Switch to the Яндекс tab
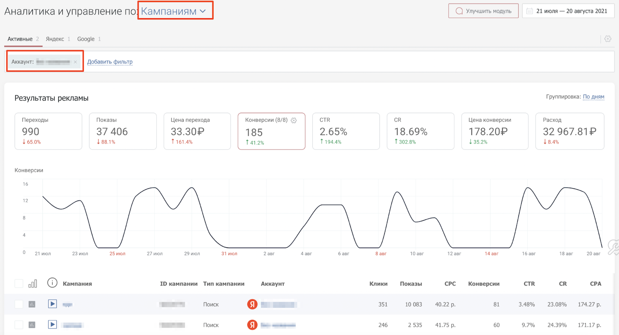Image resolution: width=619 pixels, height=335 pixels. point(58,39)
